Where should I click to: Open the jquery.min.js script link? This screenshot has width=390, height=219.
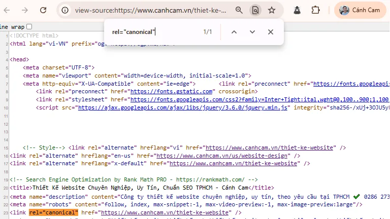(x=183, y=107)
